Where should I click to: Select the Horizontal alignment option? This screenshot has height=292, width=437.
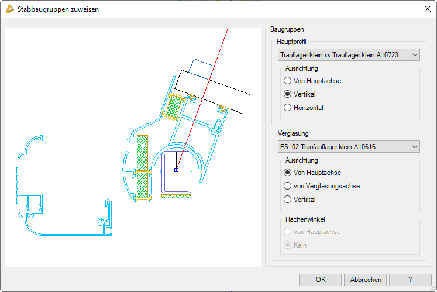(x=287, y=108)
